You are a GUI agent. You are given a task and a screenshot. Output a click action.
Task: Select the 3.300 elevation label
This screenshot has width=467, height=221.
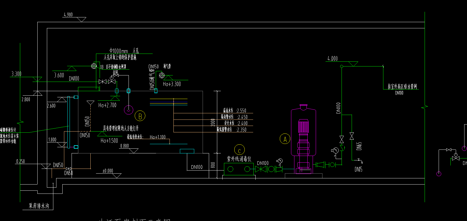coord(16,74)
